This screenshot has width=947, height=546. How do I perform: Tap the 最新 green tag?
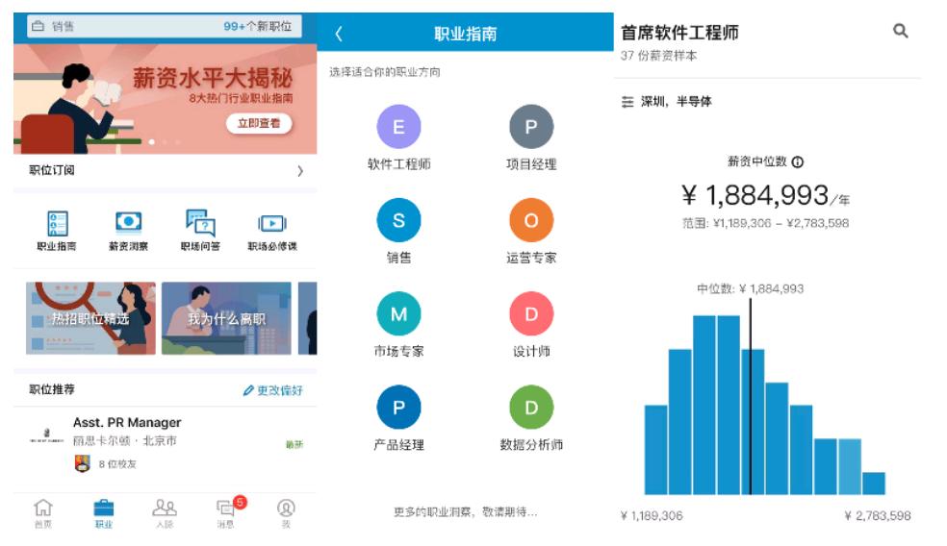click(294, 445)
